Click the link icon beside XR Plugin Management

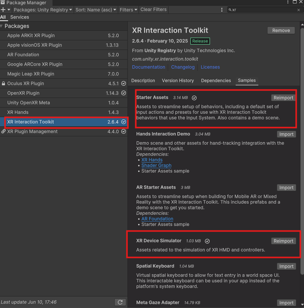pyautogui.click(x=3, y=131)
